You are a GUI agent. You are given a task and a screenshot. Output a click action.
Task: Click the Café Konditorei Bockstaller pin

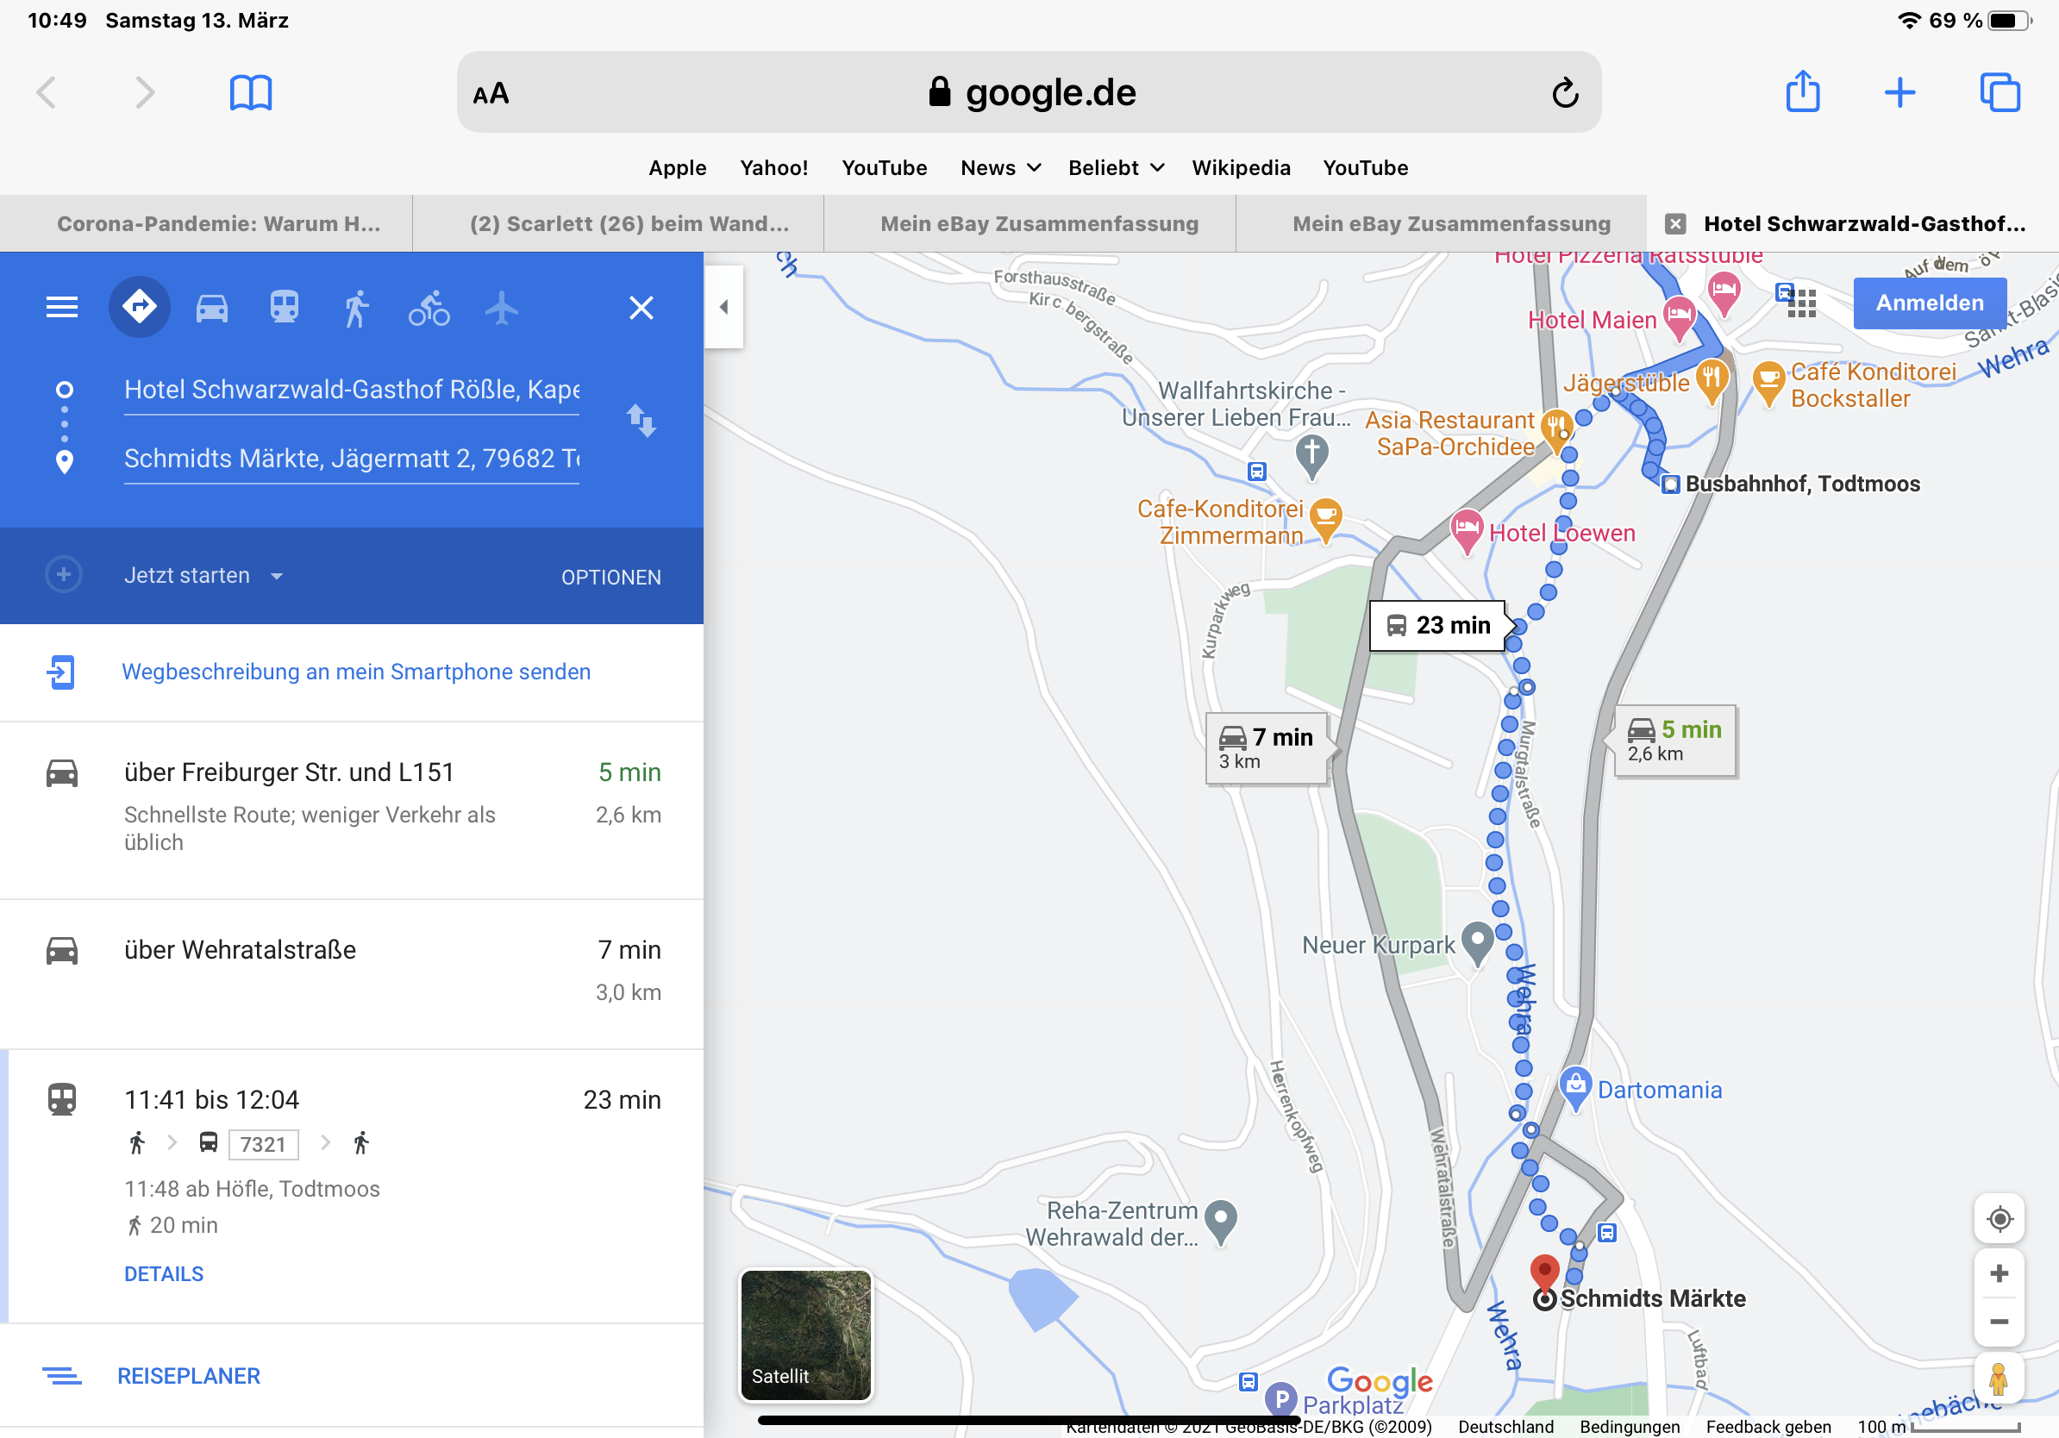click(x=1768, y=382)
